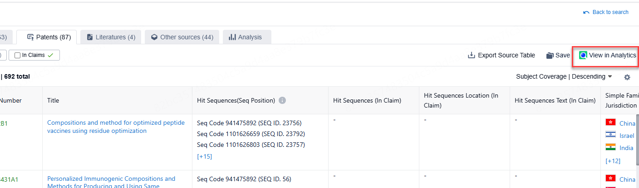Click the Israel jurisdiction link

pos(627,136)
